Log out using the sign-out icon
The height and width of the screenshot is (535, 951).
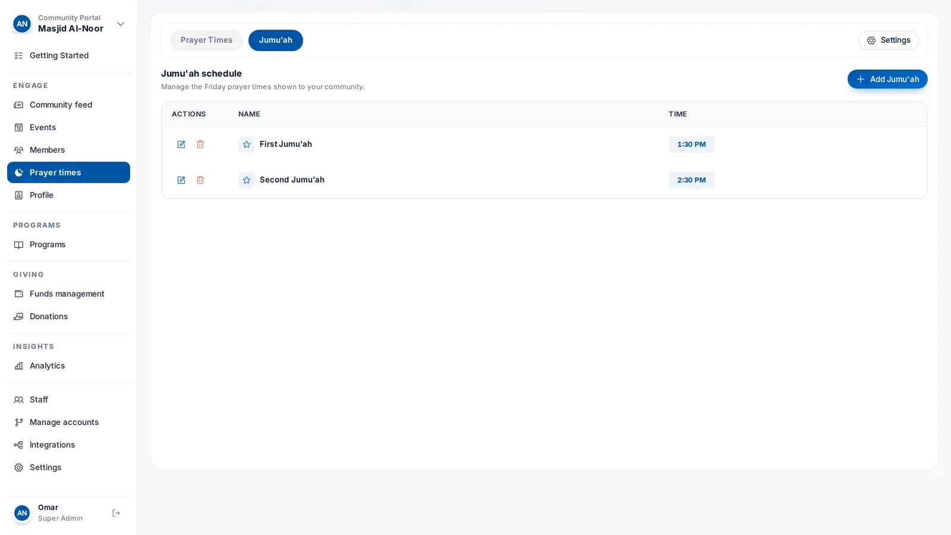[x=116, y=513]
